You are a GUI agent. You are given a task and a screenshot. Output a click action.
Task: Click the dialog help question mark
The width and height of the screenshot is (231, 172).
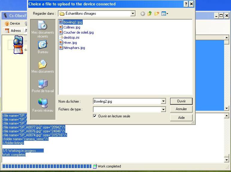coord(186,4)
